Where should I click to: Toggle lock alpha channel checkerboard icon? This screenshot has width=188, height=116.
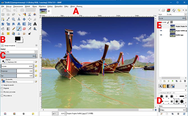(171, 22)
